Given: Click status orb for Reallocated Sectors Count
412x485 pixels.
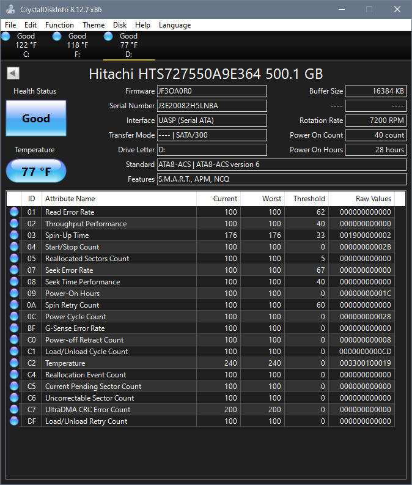Looking at the screenshot, I should pos(14,259).
